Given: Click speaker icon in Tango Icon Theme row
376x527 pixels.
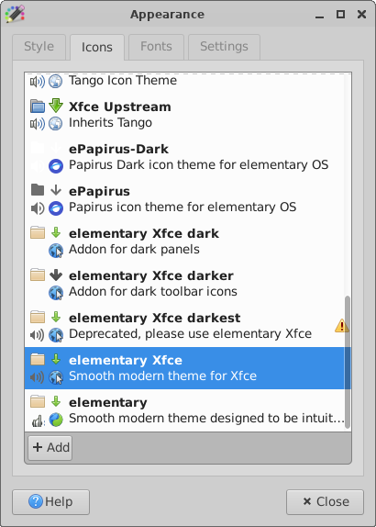Looking at the screenshot, I should (38, 82).
